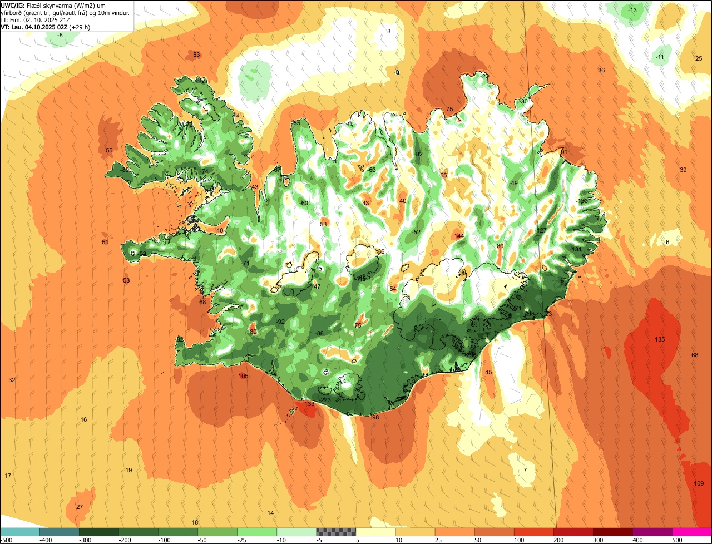Click the -50 to -25 light green swatch
Viewport: 712px width, 544px height.
coord(217,531)
